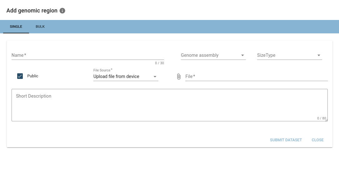Click the info icon beside Add genomic region
339x189 pixels.
(62, 11)
